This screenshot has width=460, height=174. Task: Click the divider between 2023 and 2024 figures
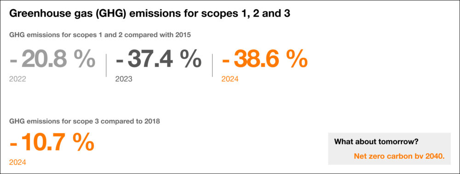212,65
